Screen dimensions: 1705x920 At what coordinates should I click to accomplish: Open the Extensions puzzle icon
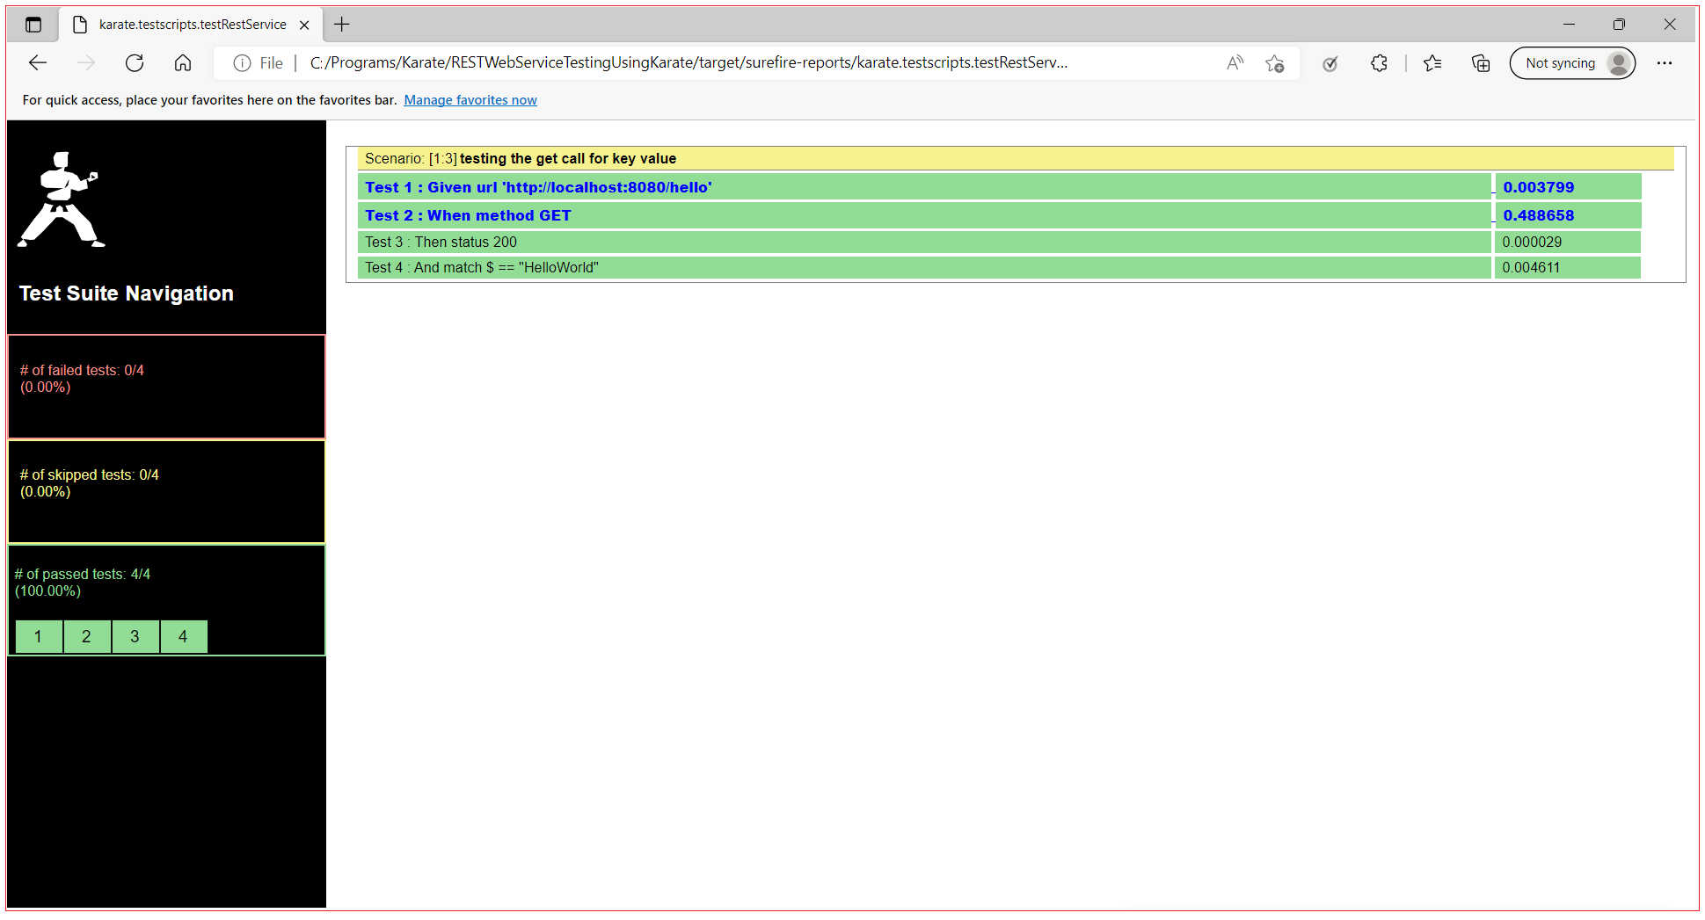click(x=1379, y=63)
